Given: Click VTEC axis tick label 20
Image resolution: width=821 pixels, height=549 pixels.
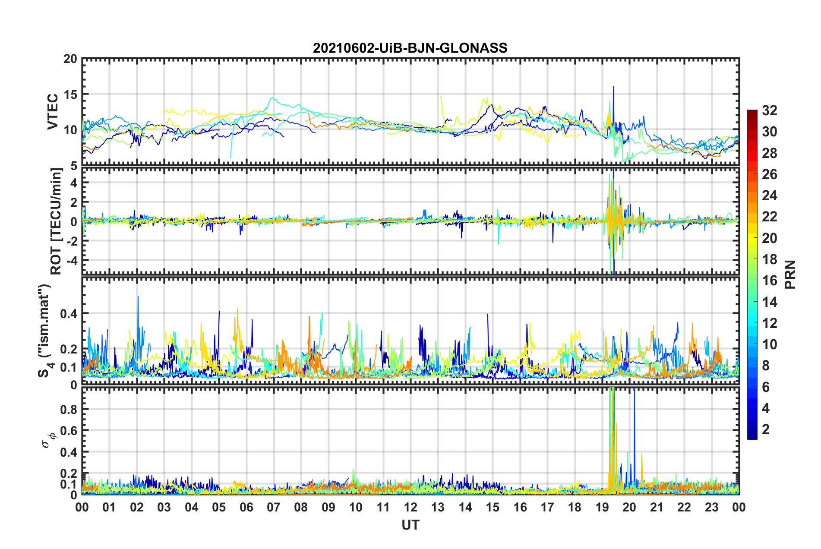Looking at the screenshot, I should point(71,59).
